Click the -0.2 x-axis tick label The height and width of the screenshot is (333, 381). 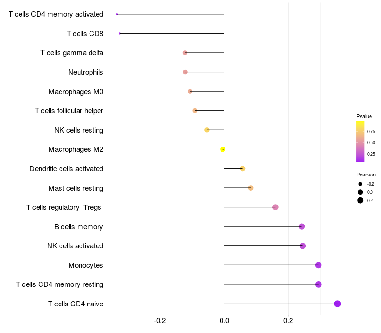click(160, 321)
